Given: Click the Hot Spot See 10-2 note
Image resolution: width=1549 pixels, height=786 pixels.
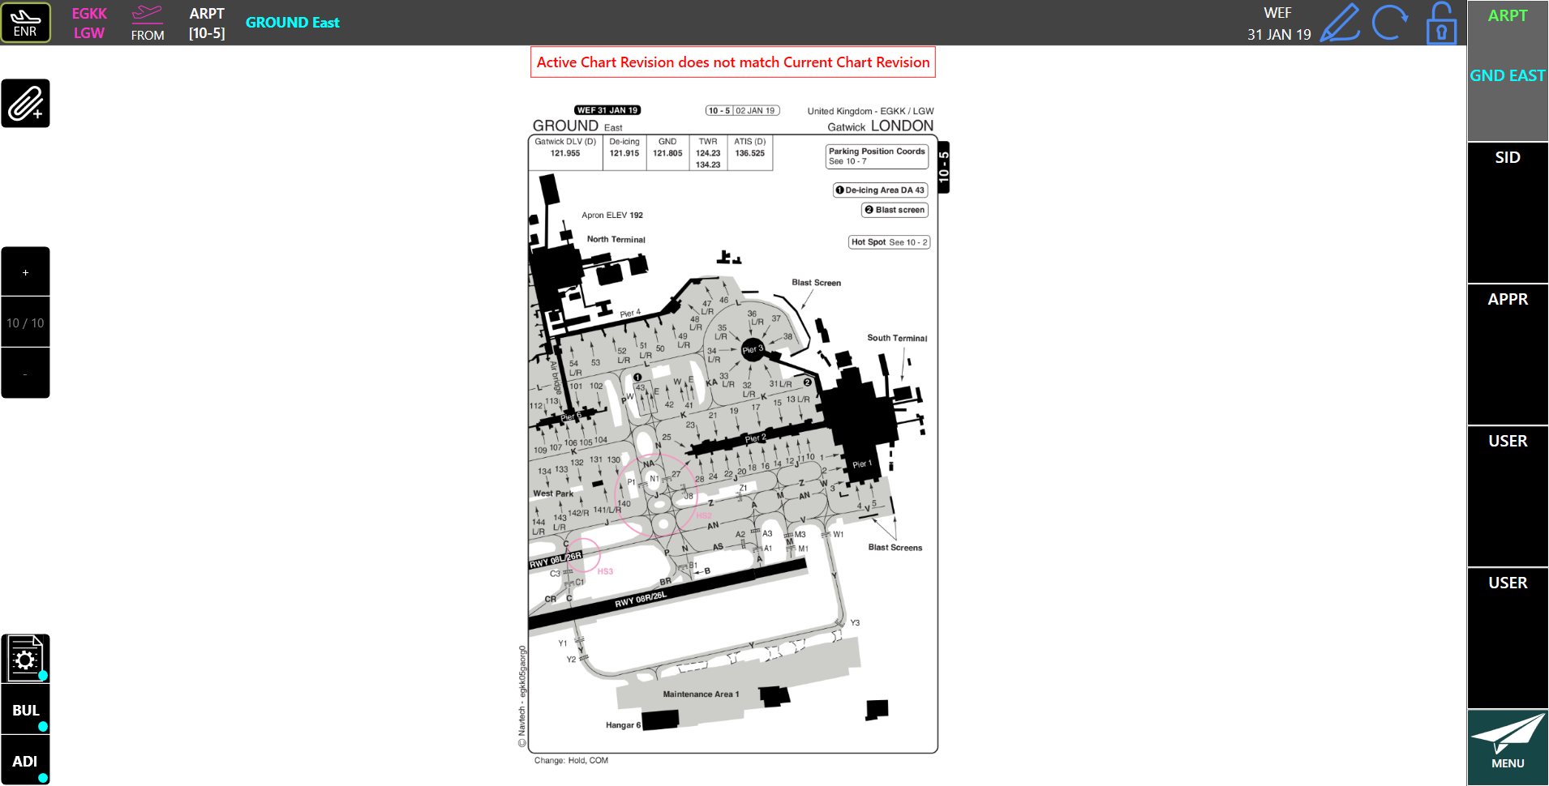Looking at the screenshot, I should (890, 242).
